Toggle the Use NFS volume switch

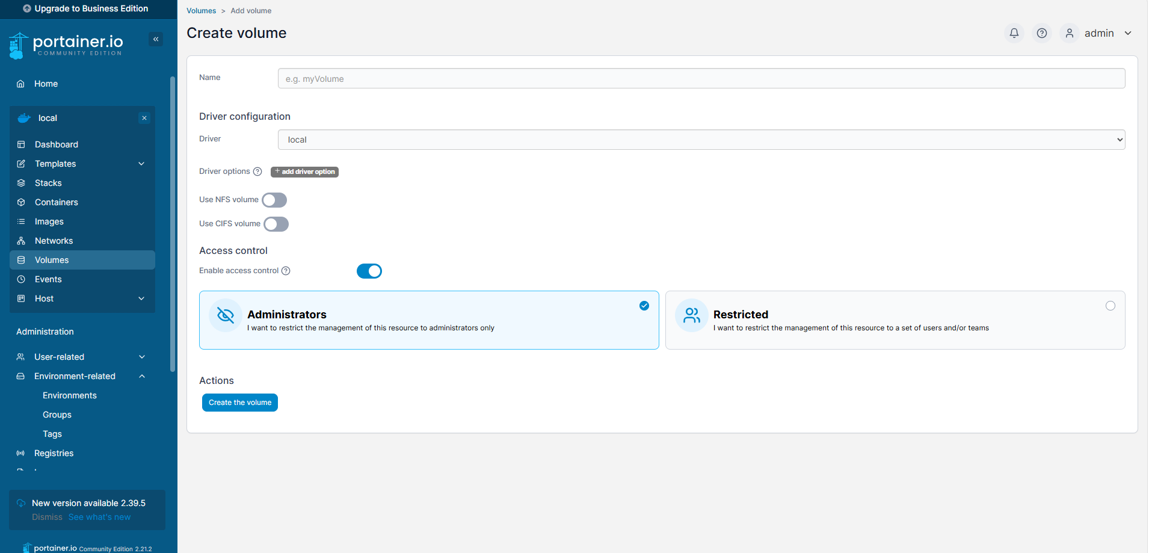pos(274,200)
